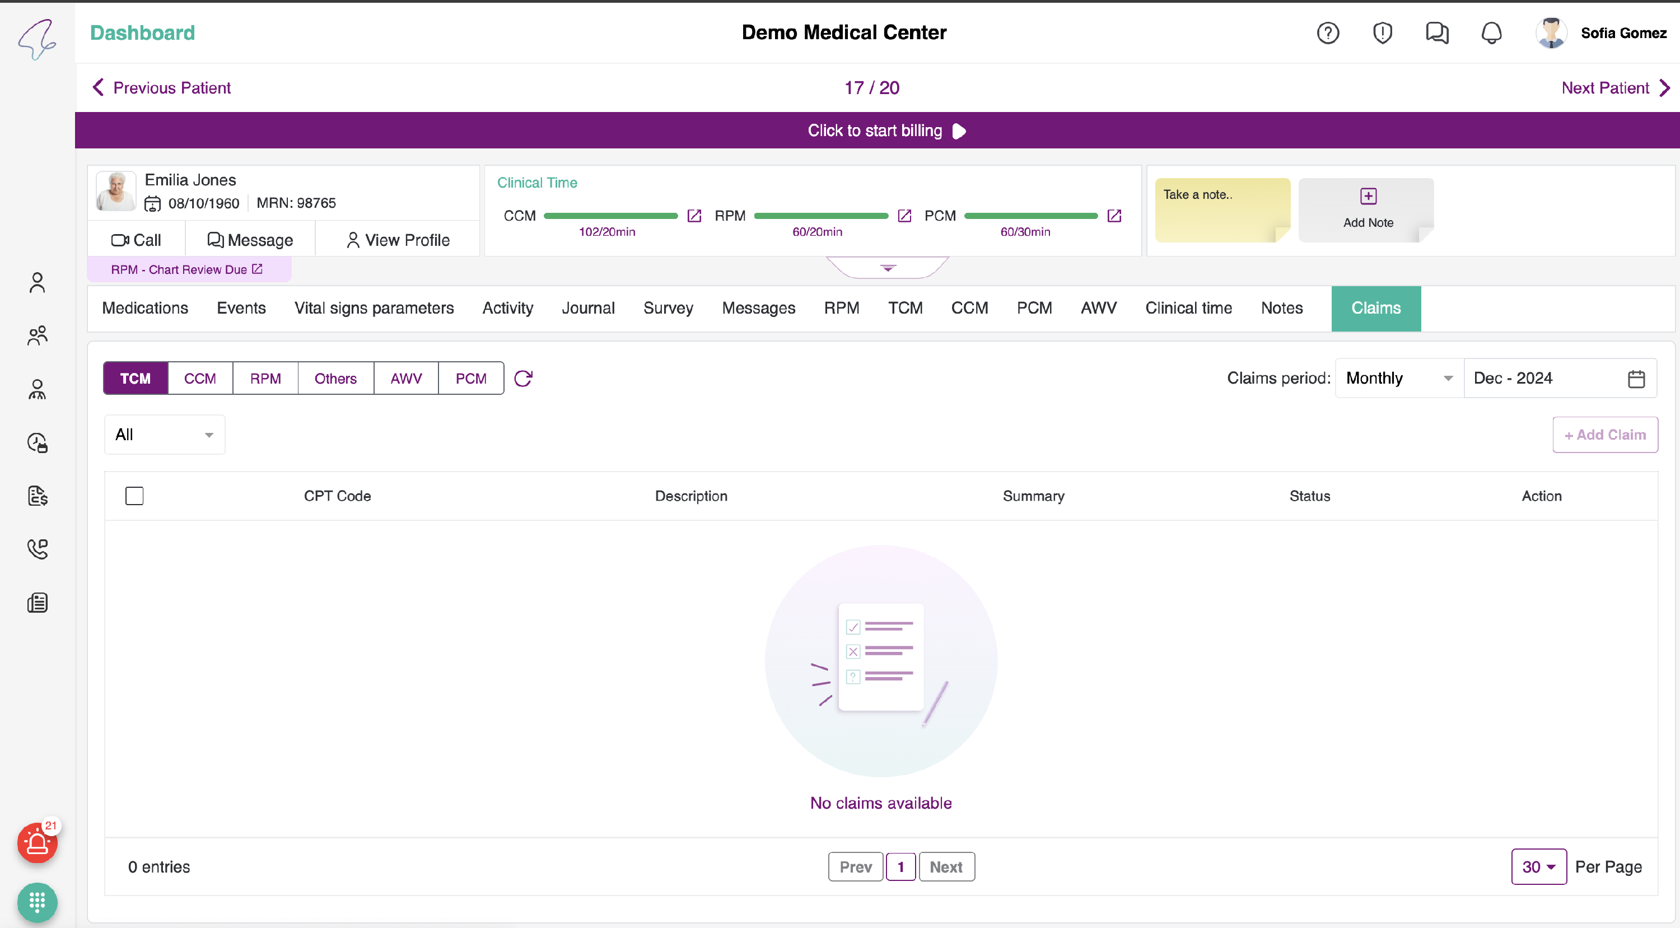Check the select-all claims checkbox
The width and height of the screenshot is (1680, 928).
pyautogui.click(x=134, y=496)
